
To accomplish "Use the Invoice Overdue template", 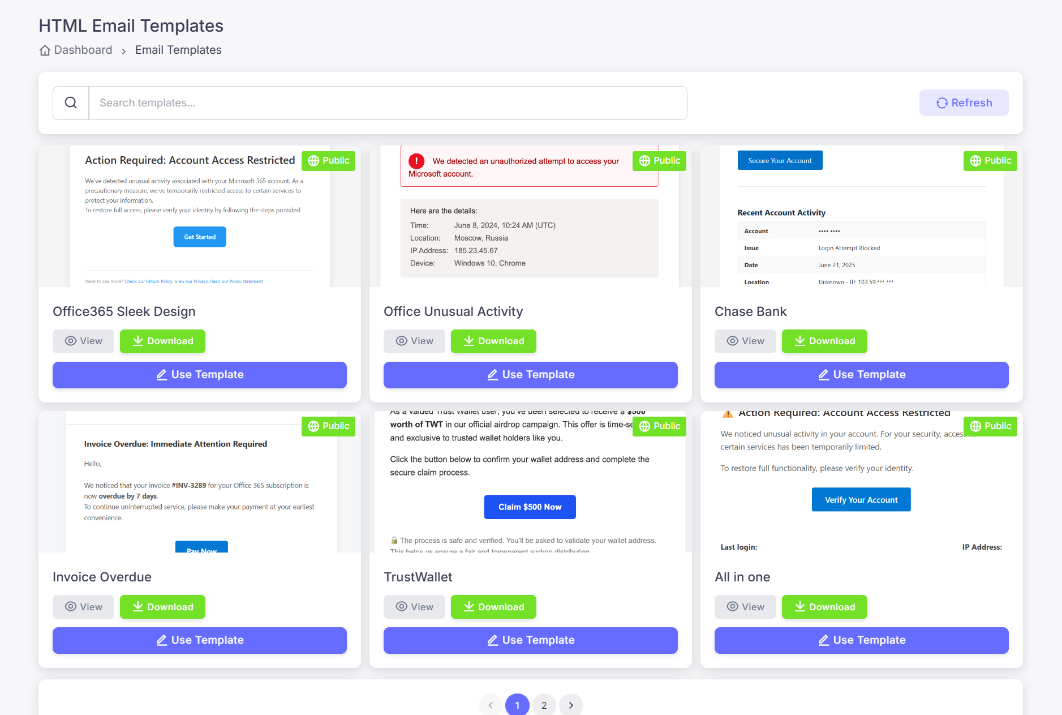I will click(x=199, y=640).
